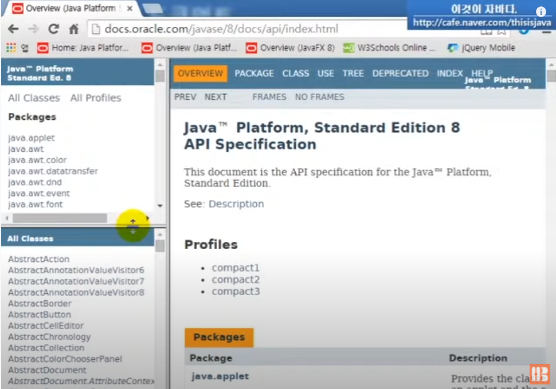
Task: Click the PREV link
Action: 185,97
